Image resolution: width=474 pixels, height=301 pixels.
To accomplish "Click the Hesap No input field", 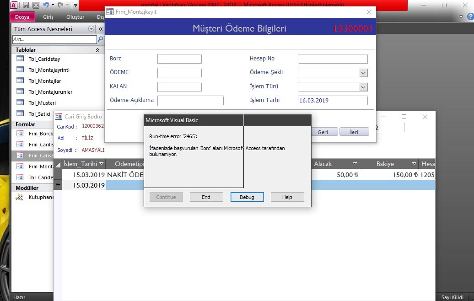I will 332,59.
